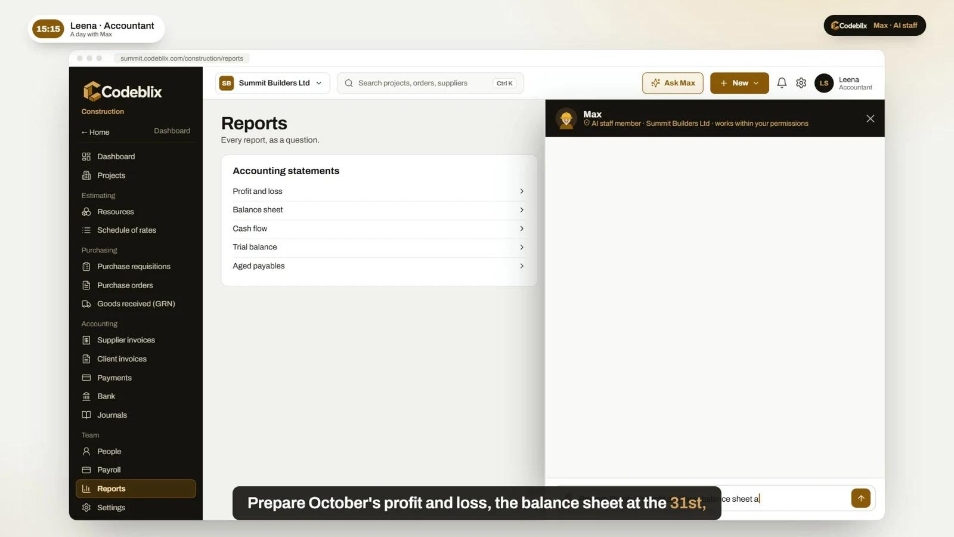
Task: Open Schedule of rates
Action: coord(135,230)
